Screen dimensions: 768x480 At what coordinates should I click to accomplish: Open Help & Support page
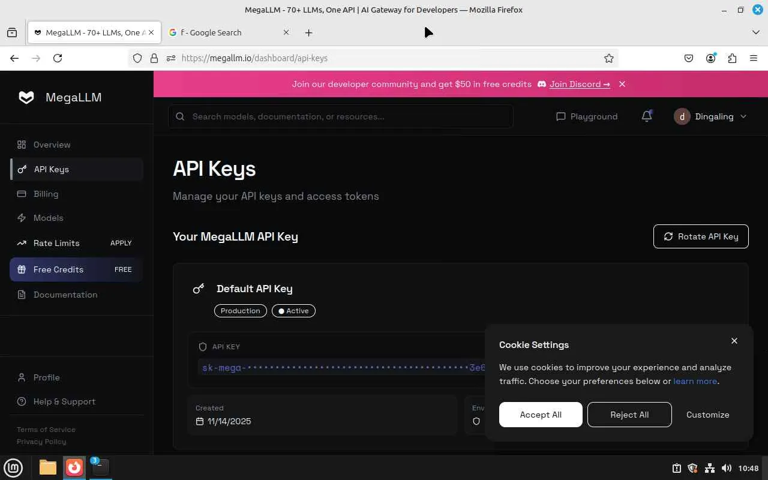[76, 401]
